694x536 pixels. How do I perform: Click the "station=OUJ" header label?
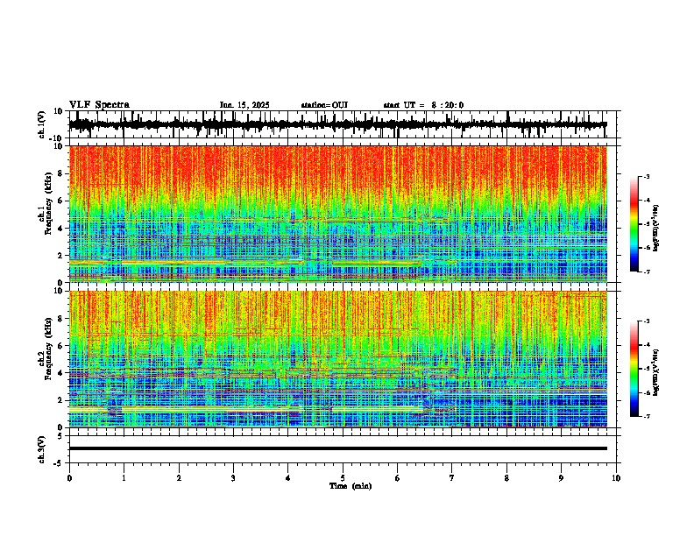point(324,105)
